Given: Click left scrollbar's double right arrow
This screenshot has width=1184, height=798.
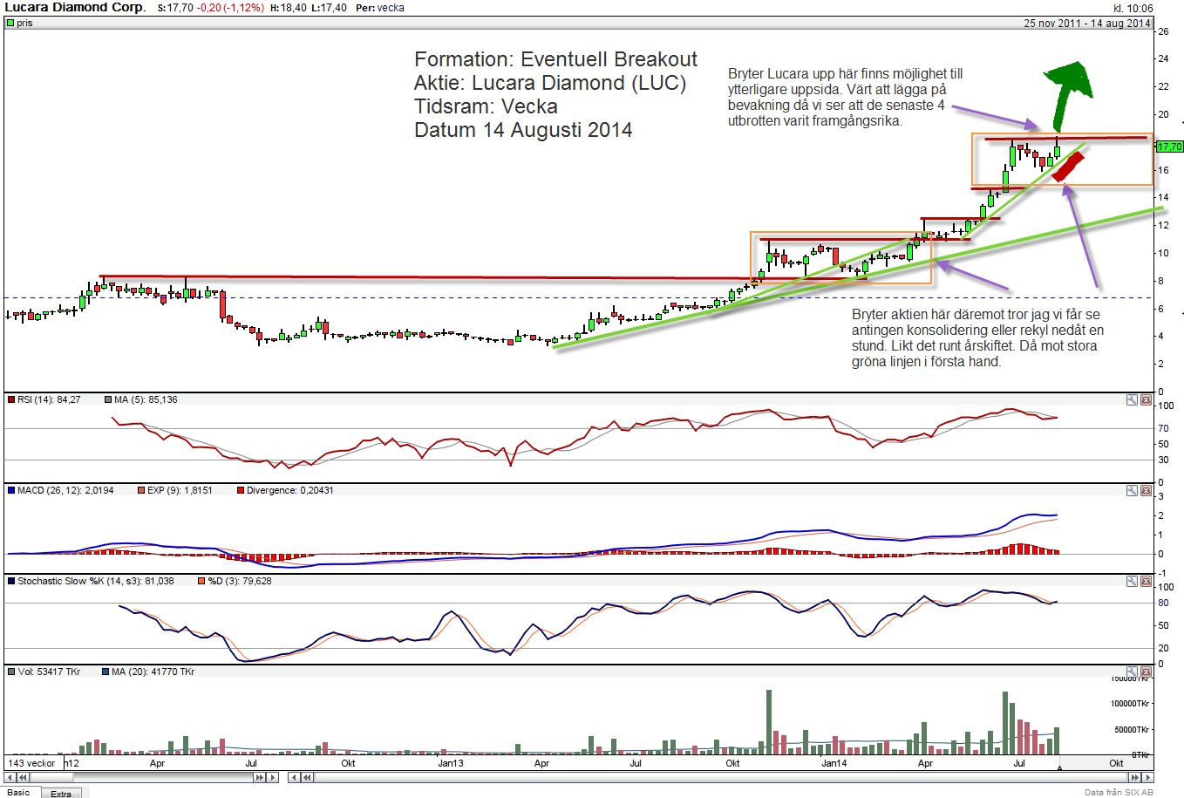Looking at the screenshot, I should click(260, 778).
